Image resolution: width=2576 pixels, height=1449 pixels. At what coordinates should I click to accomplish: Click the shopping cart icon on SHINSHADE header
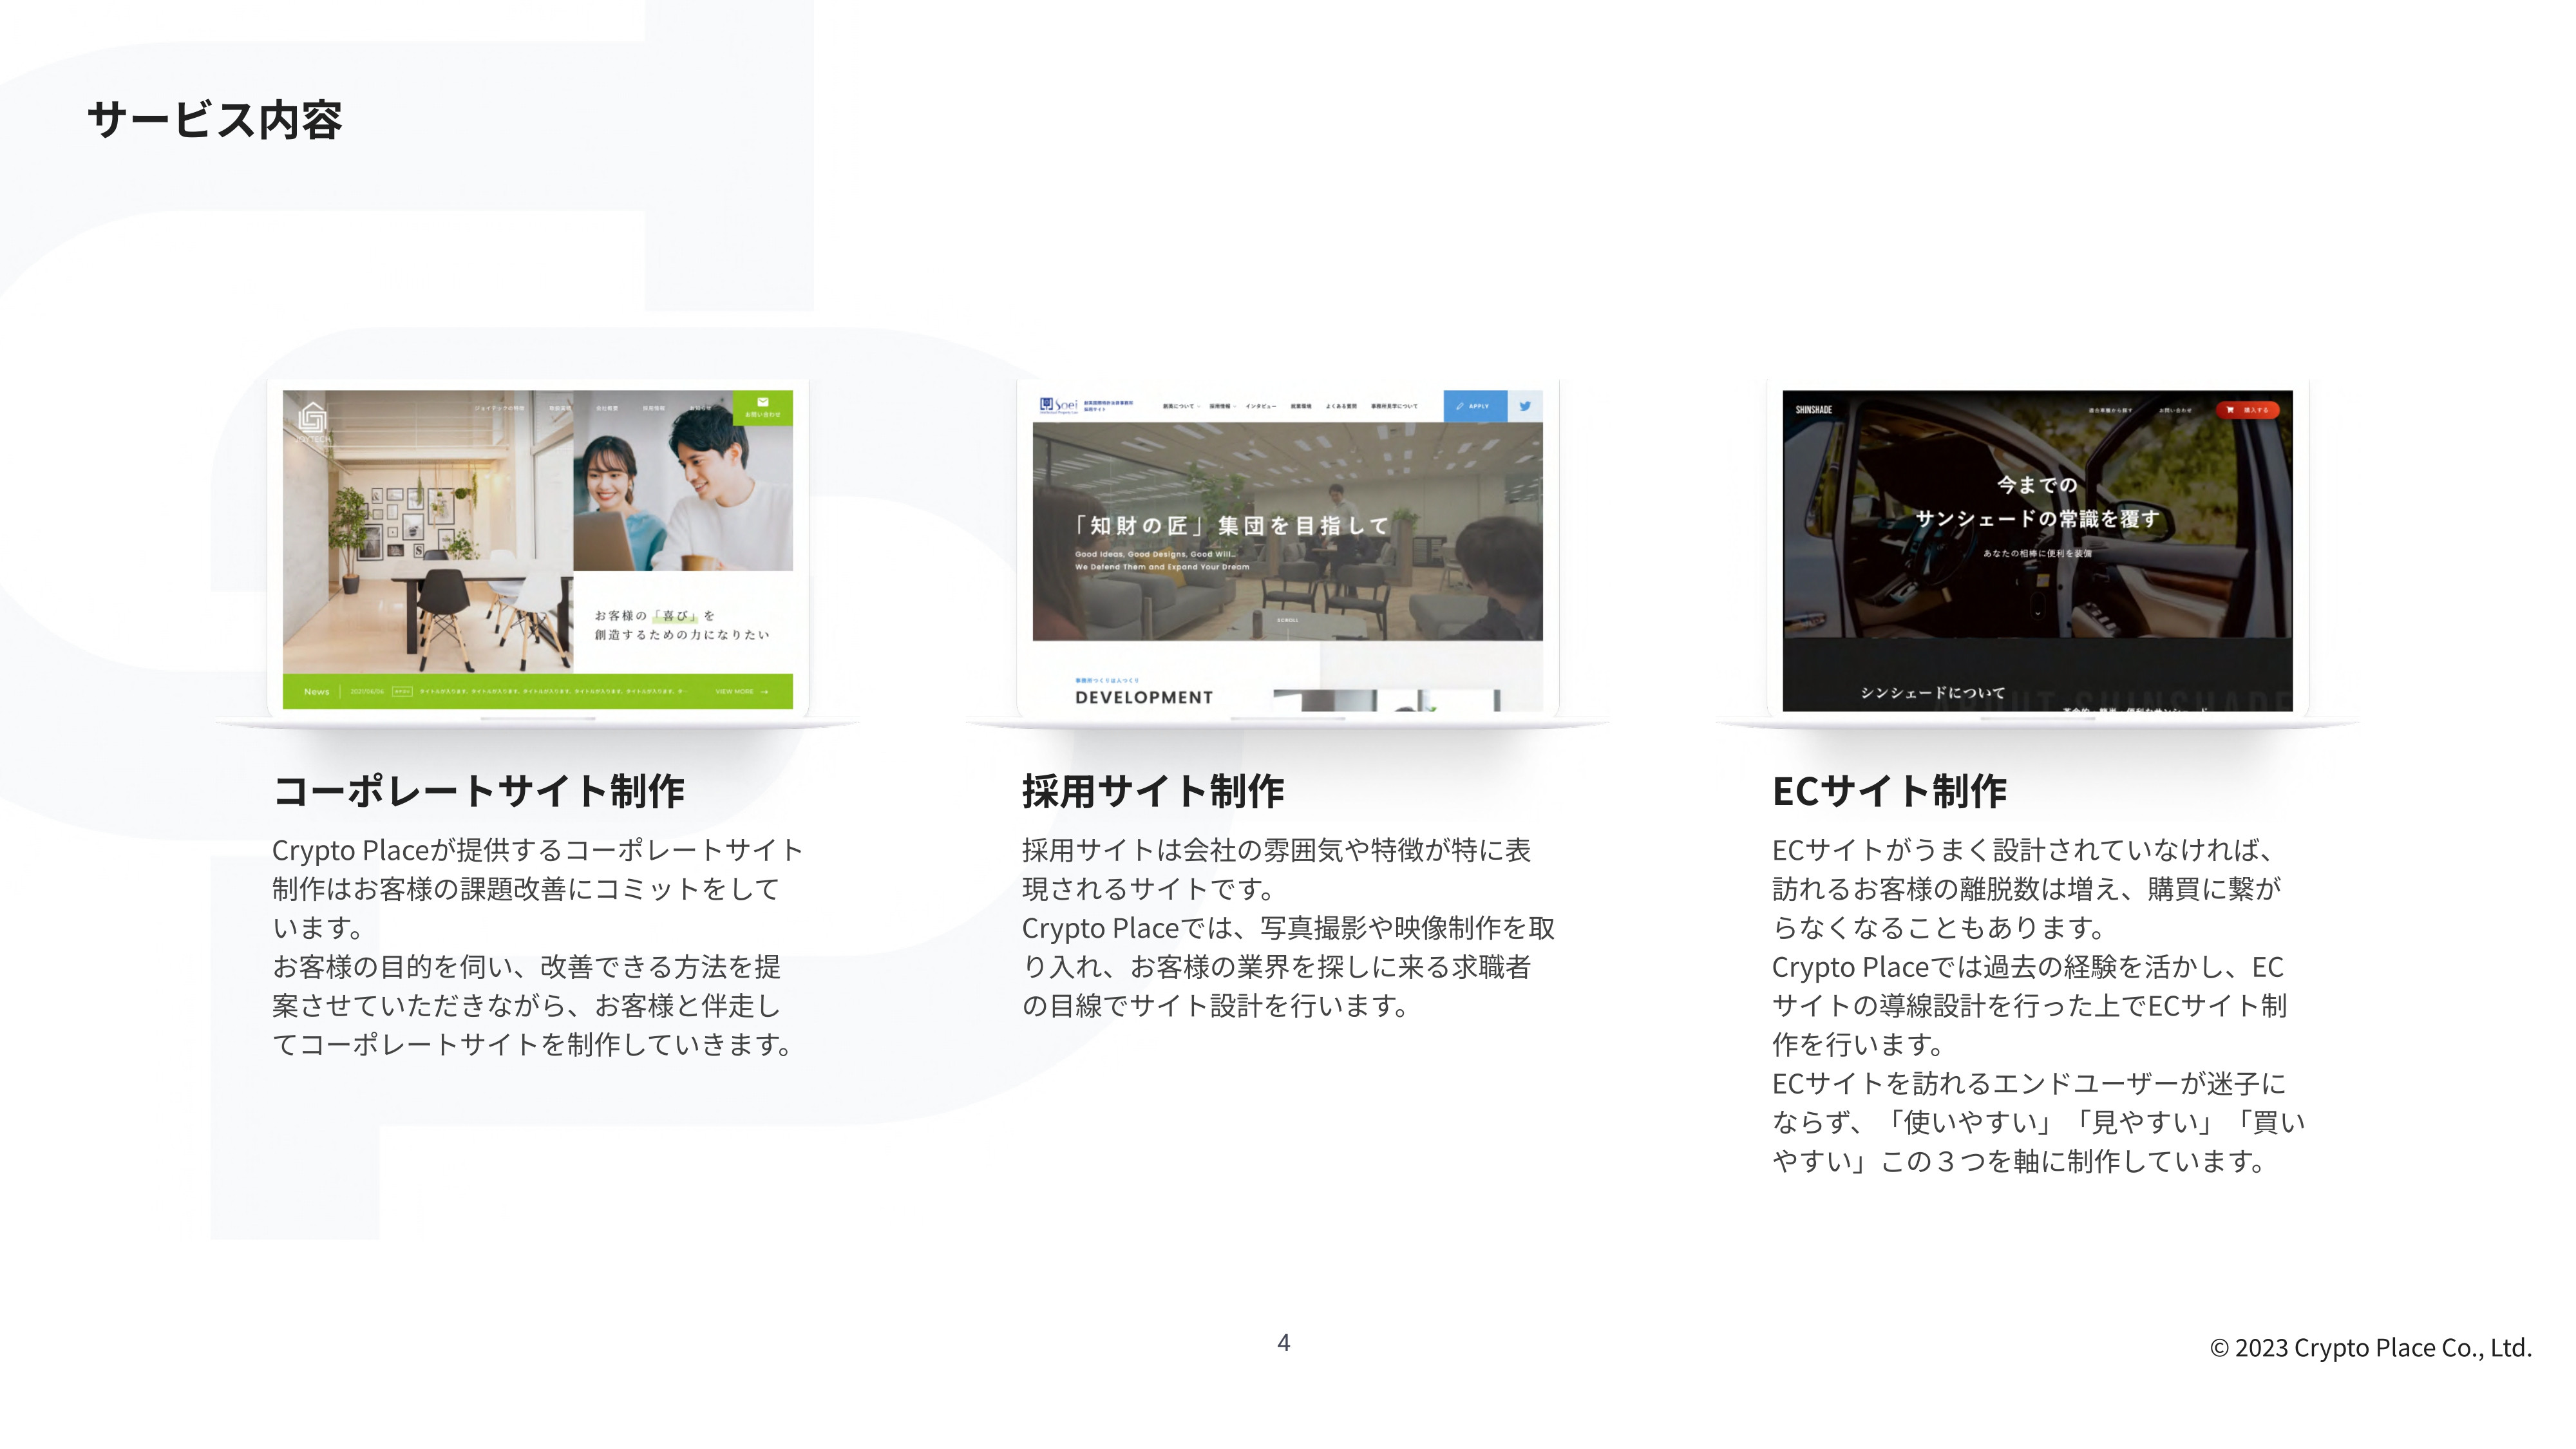point(2231,410)
